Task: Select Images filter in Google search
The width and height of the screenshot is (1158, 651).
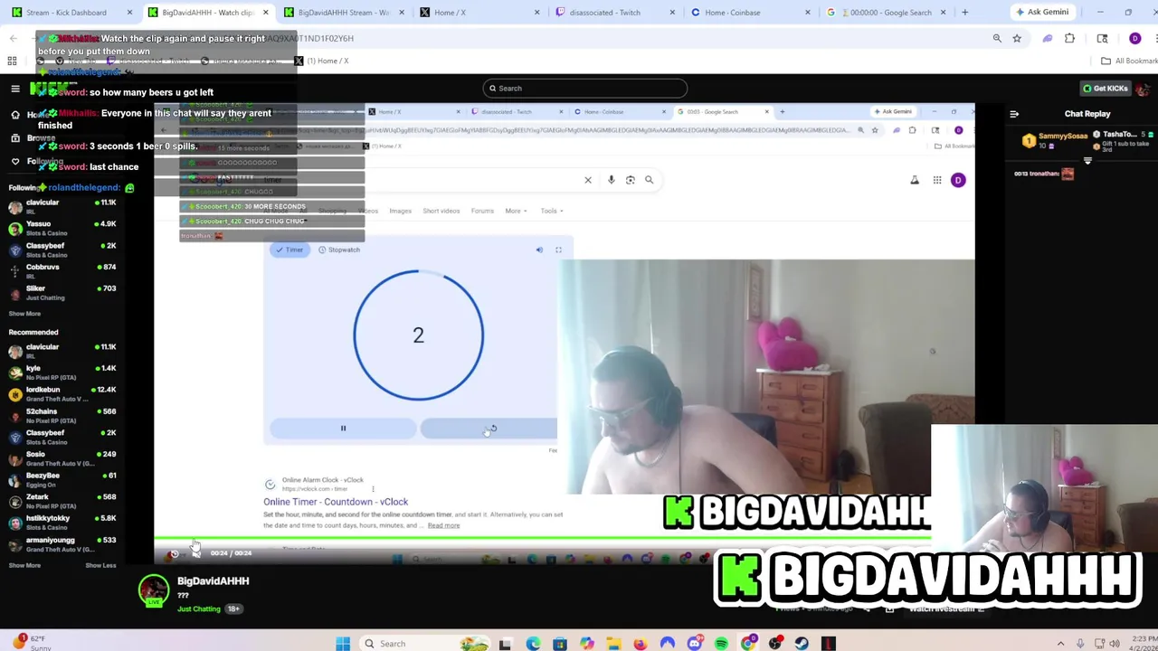Action: coord(400,211)
